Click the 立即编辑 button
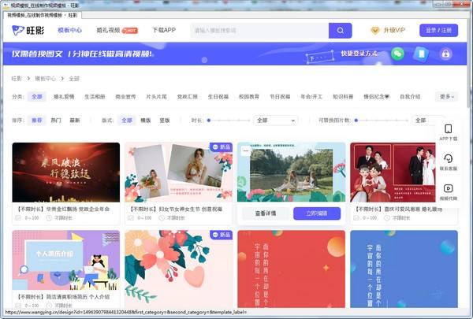Viewport: 473px width, 319px height. 316,213
